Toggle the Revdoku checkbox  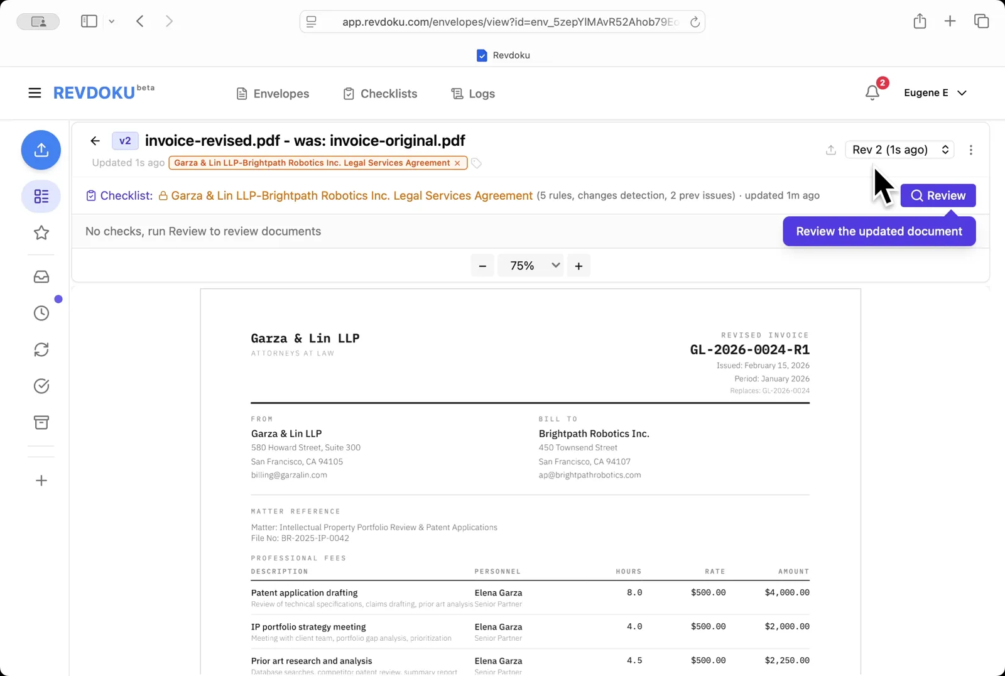(482, 55)
